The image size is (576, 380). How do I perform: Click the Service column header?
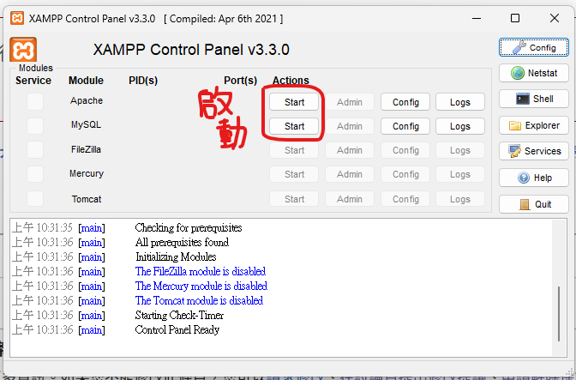33,81
